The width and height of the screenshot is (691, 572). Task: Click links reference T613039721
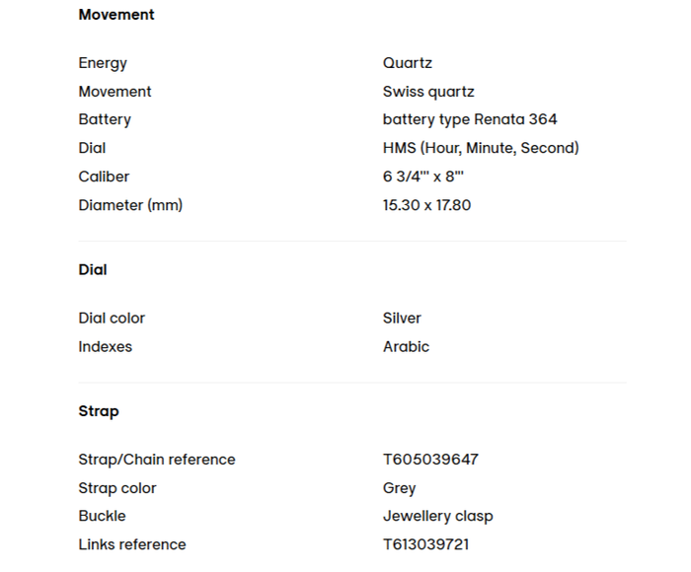pyautogui.click(x=425, y=544)
